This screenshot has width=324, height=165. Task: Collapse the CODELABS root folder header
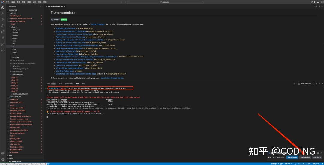pos(25,10)
